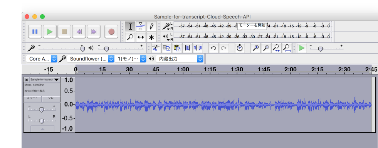Toggle the ソロ solo button
The image size is (378, 148).
pos(51,98)
